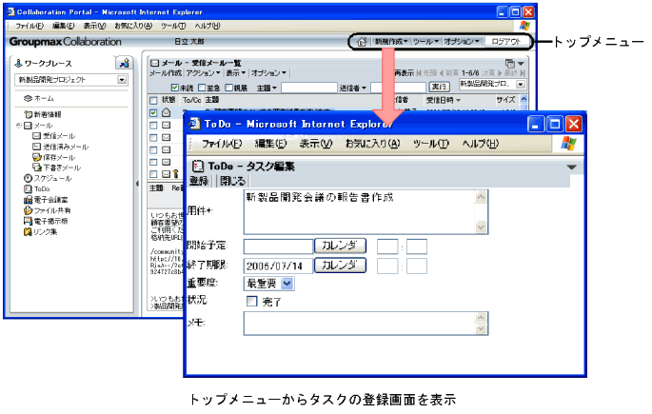Open the 保存メール folder in sidebar
The width and height of the screenshot is (652, 414).
pyautogui.click(x=53, y=158)
